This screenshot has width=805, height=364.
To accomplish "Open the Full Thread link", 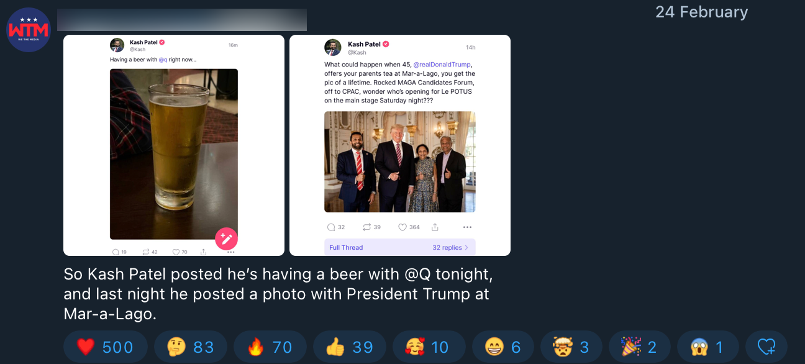I will (346, 247).
